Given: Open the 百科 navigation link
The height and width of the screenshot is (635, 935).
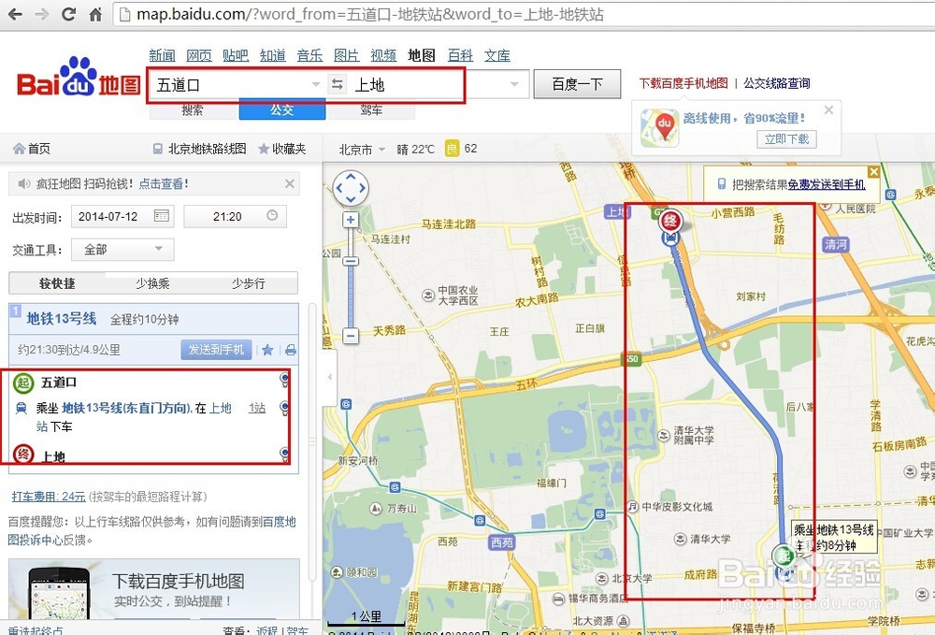Looking at the screenshot, I should (x=460, y=55).
